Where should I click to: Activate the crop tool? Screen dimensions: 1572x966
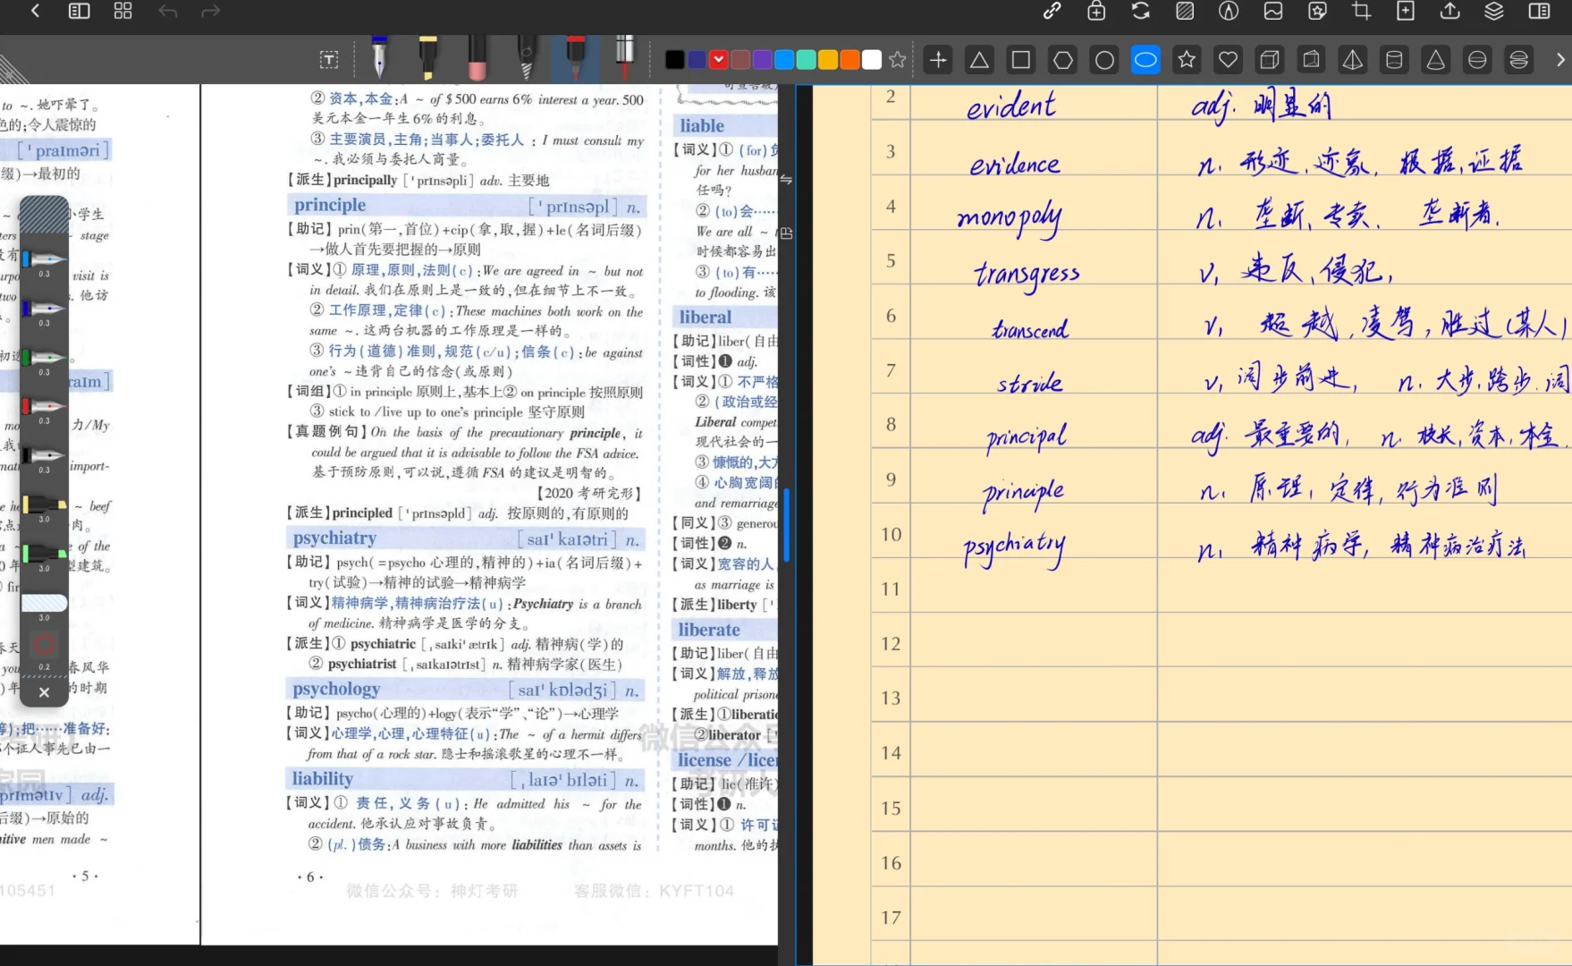coord(1360,12)
